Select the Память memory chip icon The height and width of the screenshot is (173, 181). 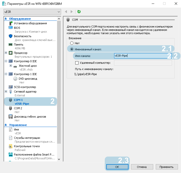[x=11, y=45]
